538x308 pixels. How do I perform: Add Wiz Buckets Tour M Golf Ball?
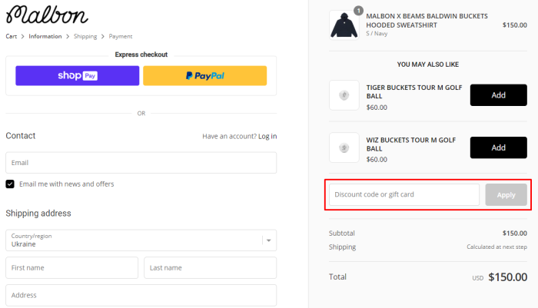tap(498, 147)
